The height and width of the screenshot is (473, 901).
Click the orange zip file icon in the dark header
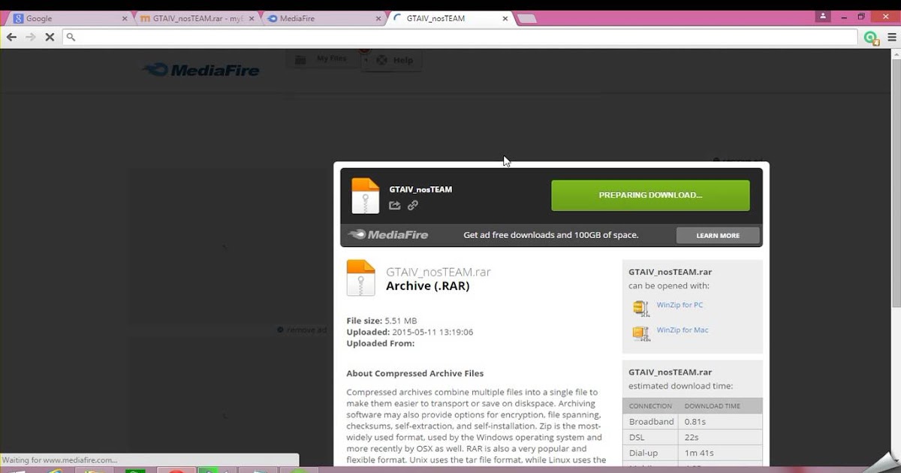pyautogui.click(x=366, y=196)
